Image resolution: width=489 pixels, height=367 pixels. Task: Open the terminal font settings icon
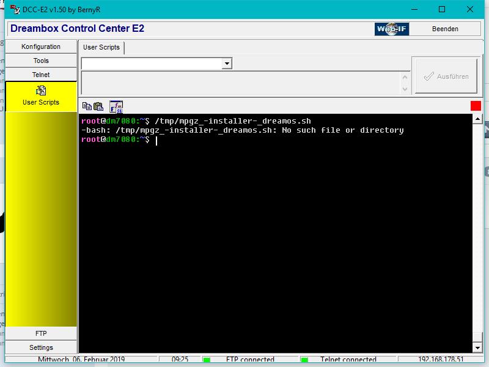pyautogui.click(x=116, y=106)
